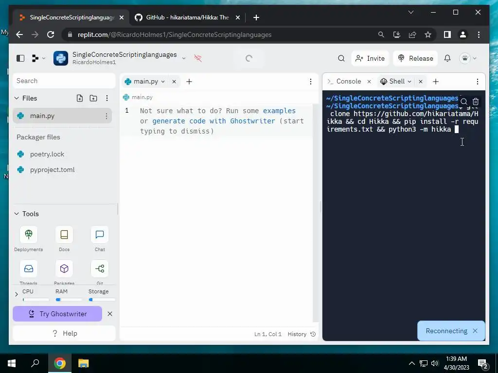This screenshot has width=498, height=373.
Task: Create a new folder icon
Action: coord(93,98)
